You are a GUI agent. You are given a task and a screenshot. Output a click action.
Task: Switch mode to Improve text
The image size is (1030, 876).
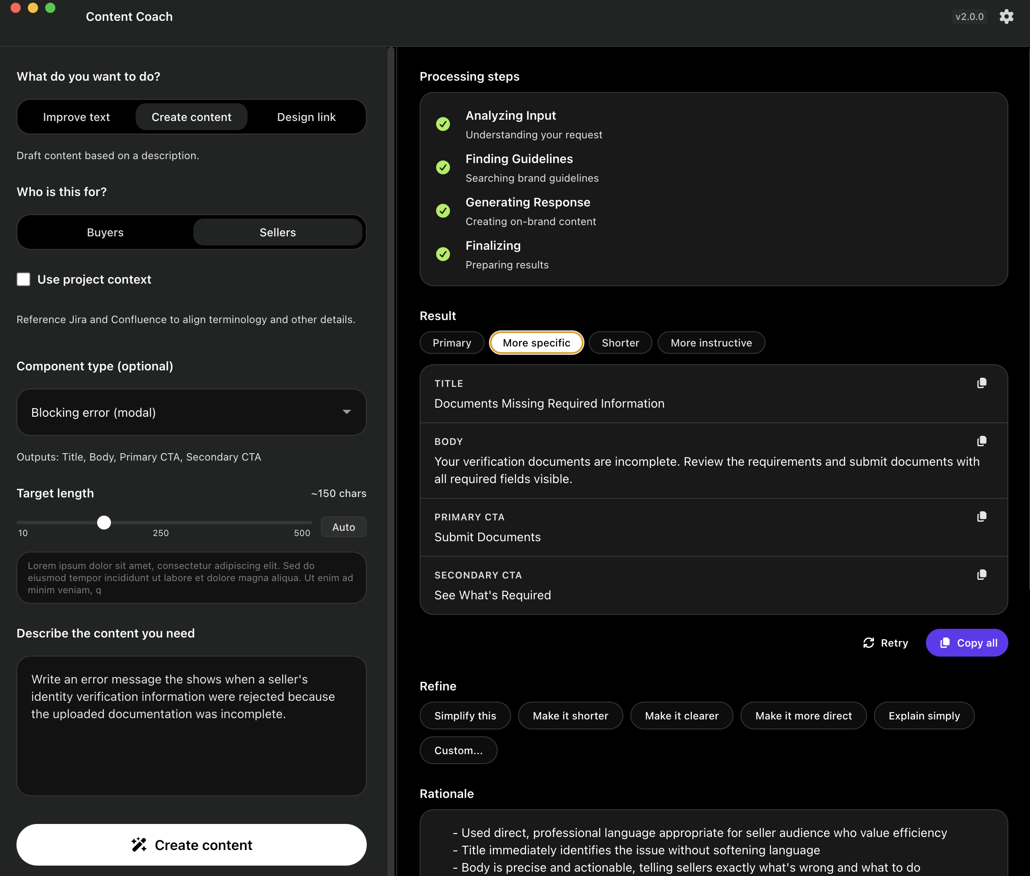[x=76, y=117]
